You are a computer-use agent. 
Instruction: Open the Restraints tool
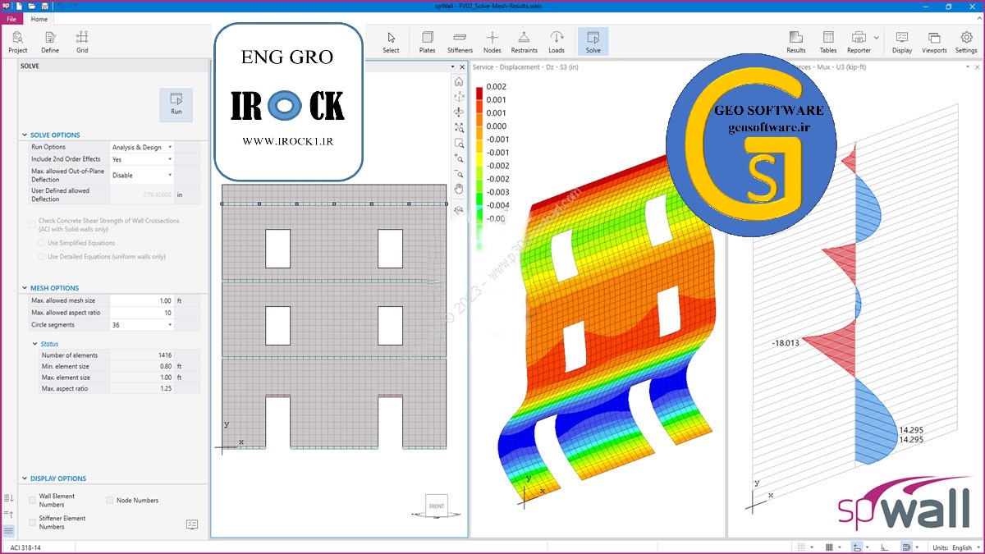tap(524, 42)
